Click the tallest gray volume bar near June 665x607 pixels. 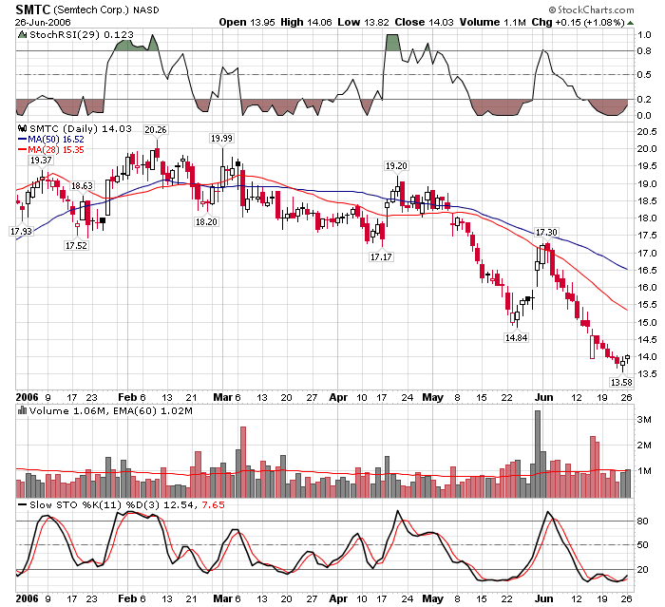coord(538,454)
